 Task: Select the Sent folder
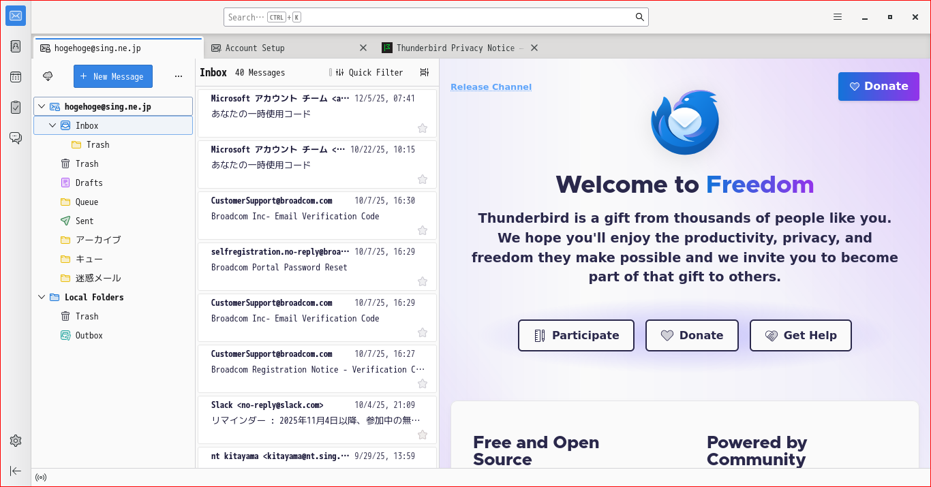(113, 221)
